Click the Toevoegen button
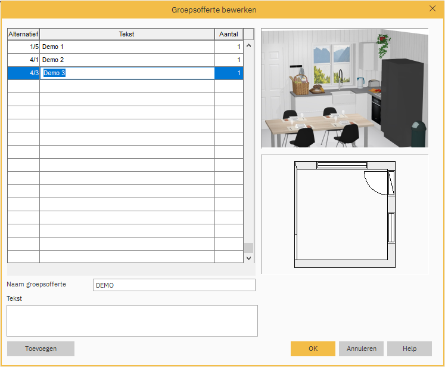This screenshot has width=445, height=367. tap(41, 349)
